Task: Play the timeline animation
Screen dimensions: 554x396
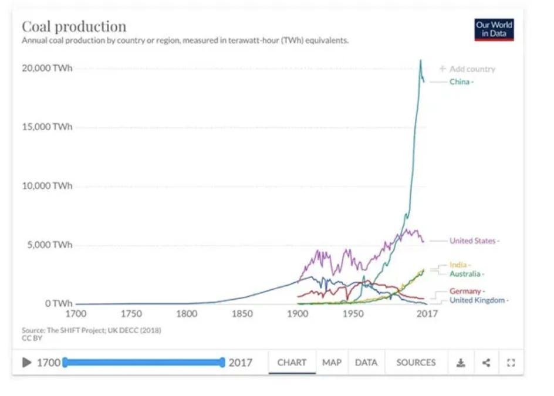Action: [x=26, y=363]
